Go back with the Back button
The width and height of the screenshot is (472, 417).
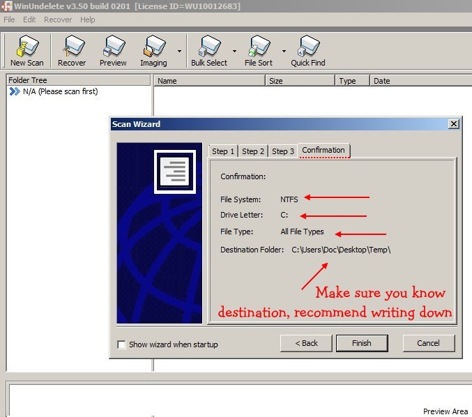pyautogui.click(x=306, y=343)
